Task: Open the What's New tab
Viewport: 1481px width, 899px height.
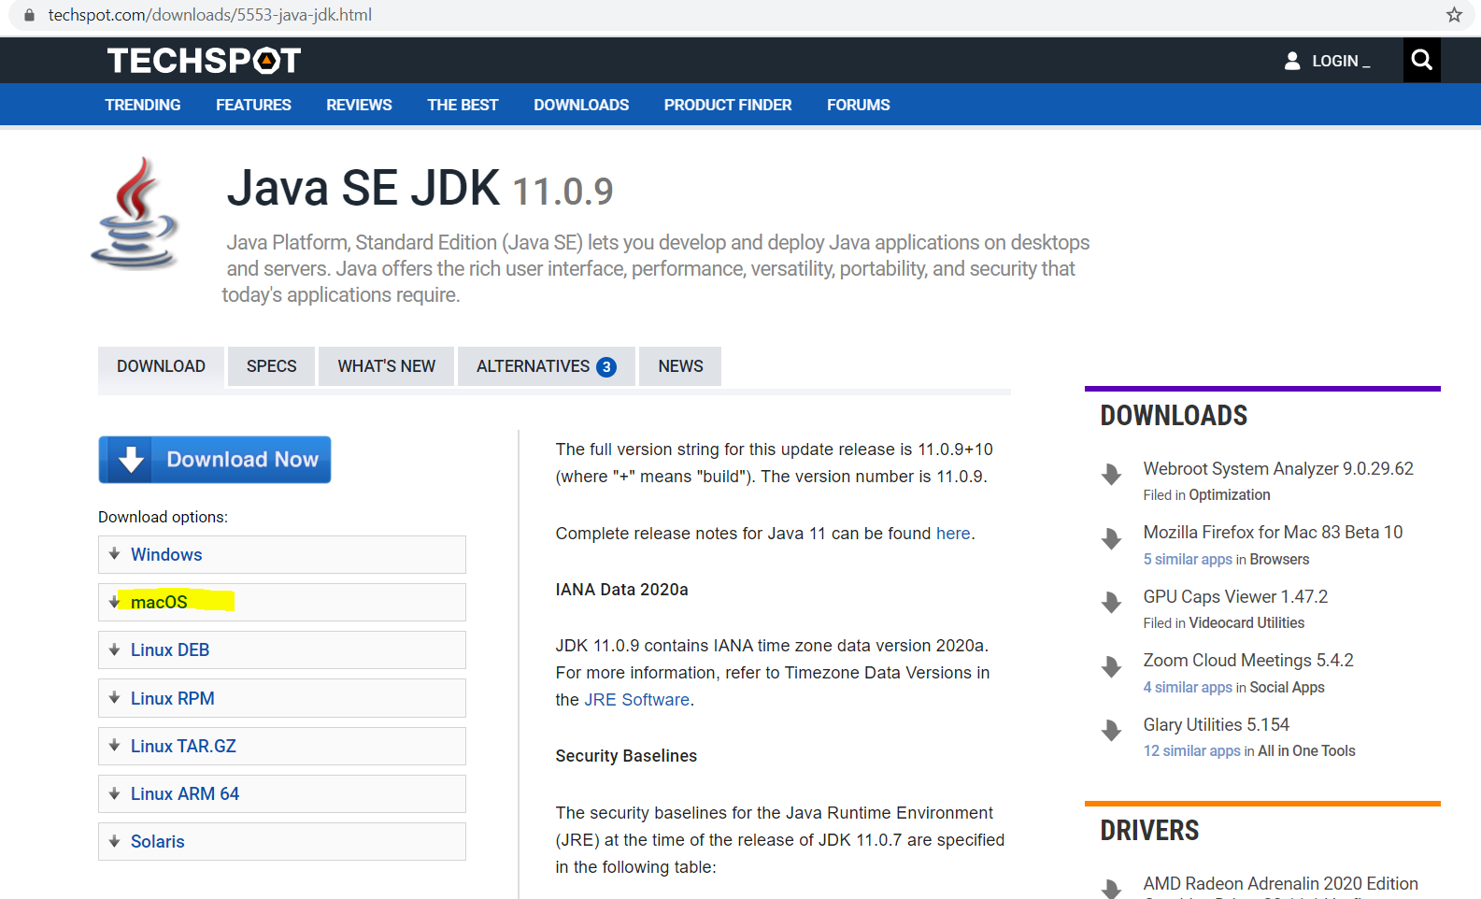Action: tap(386, 366)
